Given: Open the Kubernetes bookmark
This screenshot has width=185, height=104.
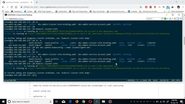Looking at the screenshot, I should coord(61,11).
